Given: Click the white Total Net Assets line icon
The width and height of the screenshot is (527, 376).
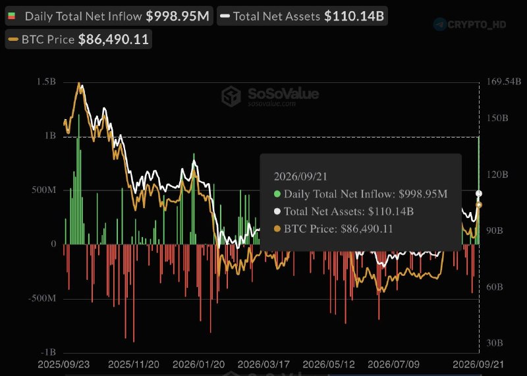Looking at the screenshot, I should pyautogui.click(x=225, y=16).
